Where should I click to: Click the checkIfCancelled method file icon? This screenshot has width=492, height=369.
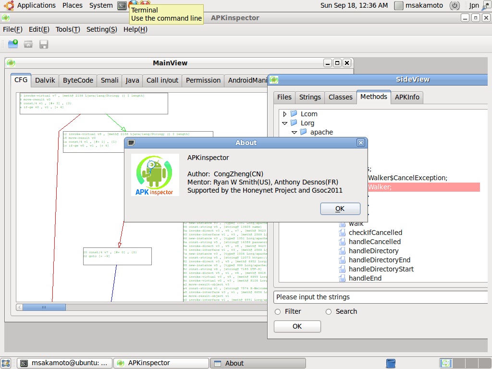(342, 233)
